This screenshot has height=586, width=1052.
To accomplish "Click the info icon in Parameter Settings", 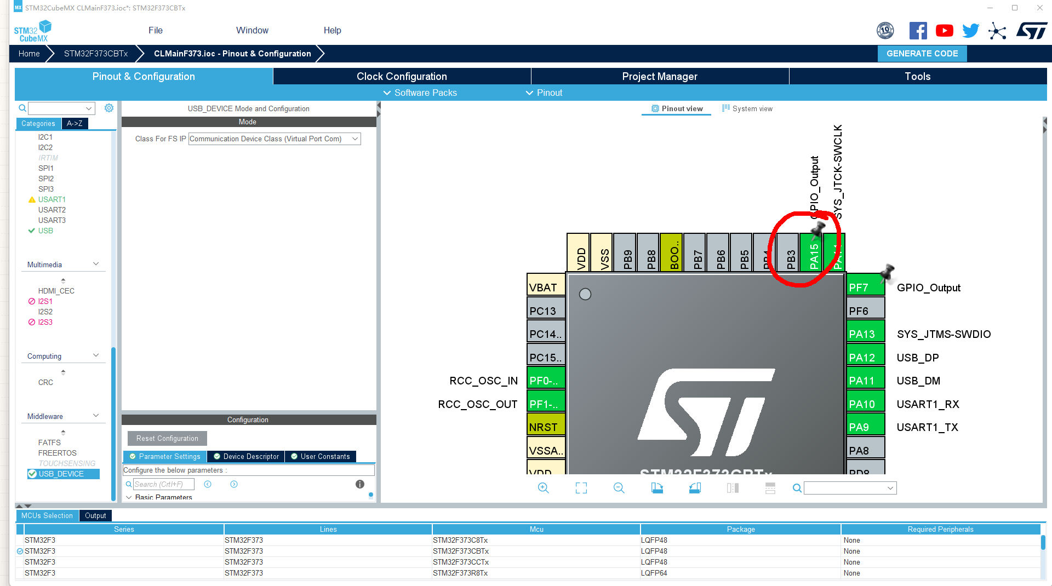I will (360, 484).
